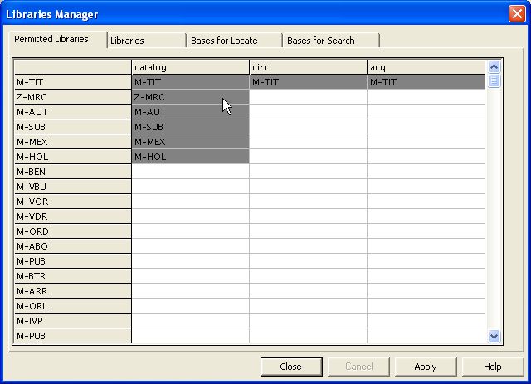Screen dimensions: 531x384
Task: Select the M-ORL row header
Action: pos(73,306)
